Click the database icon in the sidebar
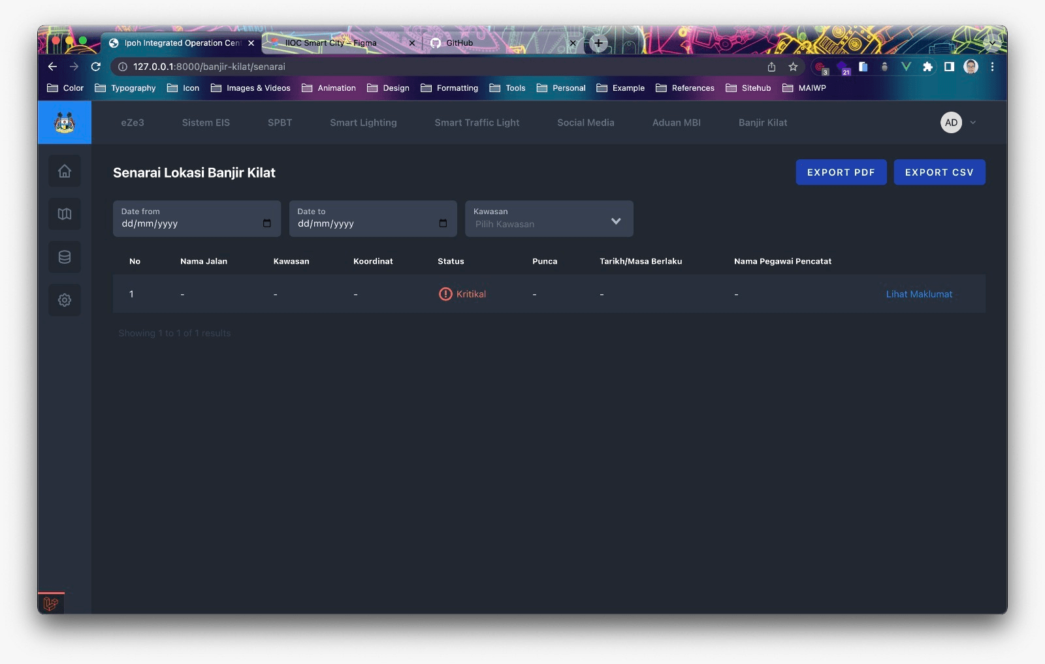Image resolution: width=1045 pixels, height=664 pixels. point(64,257)
